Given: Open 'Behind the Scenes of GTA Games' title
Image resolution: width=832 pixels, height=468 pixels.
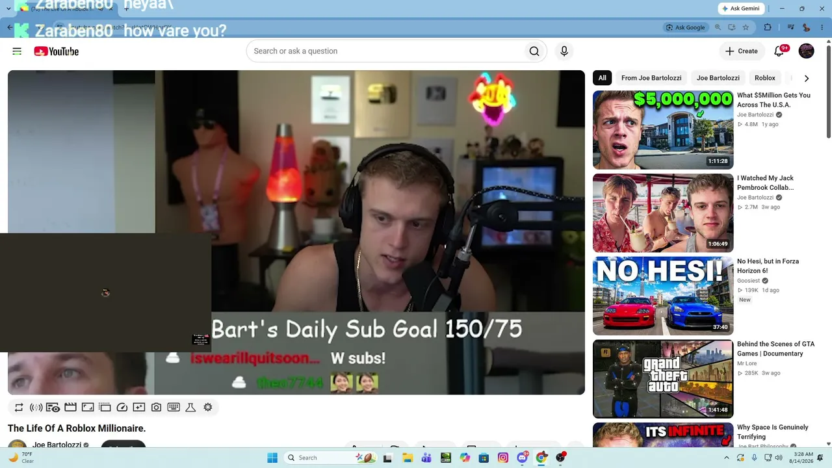Looking at the screenshot, I should pyautogui.click(x=775, y=349).
